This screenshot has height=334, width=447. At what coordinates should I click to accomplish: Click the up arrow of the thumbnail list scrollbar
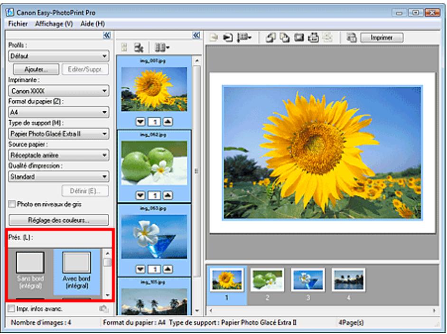pyautogui.click(x=197, y=60)
